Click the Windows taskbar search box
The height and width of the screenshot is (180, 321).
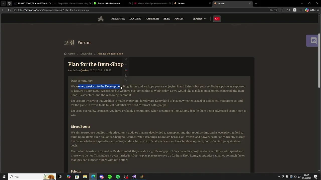[32, 177]
